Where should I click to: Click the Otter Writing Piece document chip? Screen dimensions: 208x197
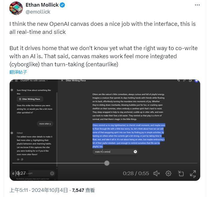click(x=30, y=99)
